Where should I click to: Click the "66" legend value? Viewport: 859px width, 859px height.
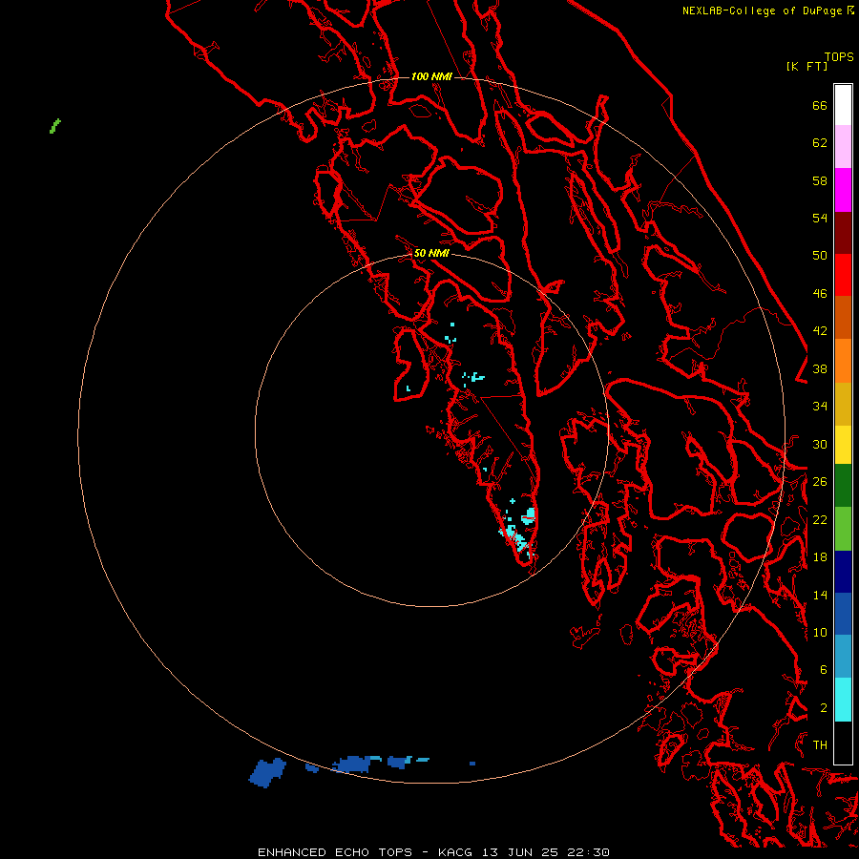click(x=820, y=106)
